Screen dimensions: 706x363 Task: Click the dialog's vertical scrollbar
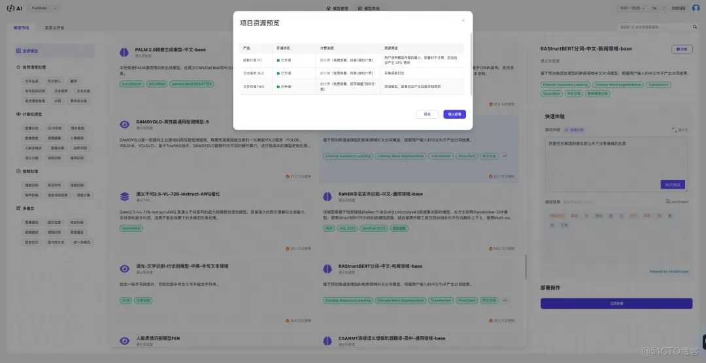[x=471, y=64]
